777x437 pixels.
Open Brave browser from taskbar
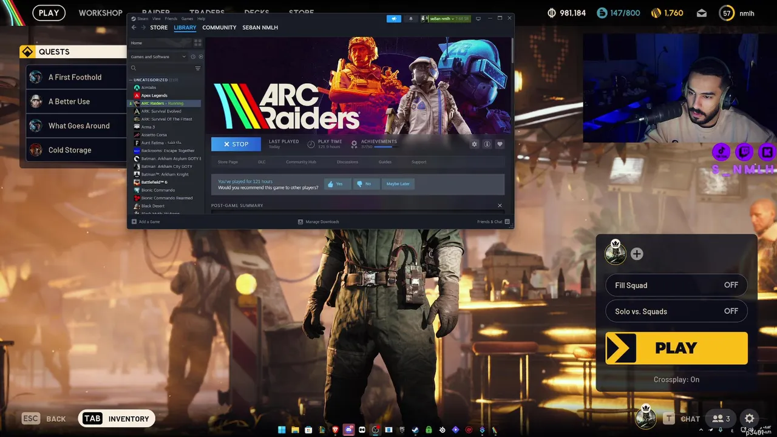coord(335,430)
